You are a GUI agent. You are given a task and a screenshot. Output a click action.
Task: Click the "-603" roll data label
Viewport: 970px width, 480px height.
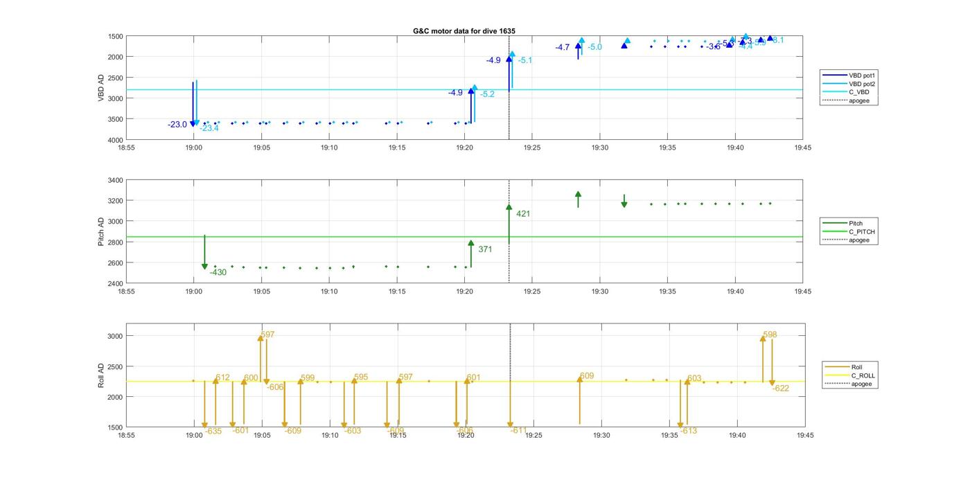click(x=353, y=431)
